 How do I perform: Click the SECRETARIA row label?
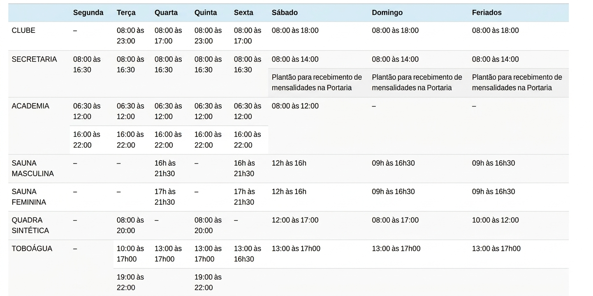coord(34,59)
